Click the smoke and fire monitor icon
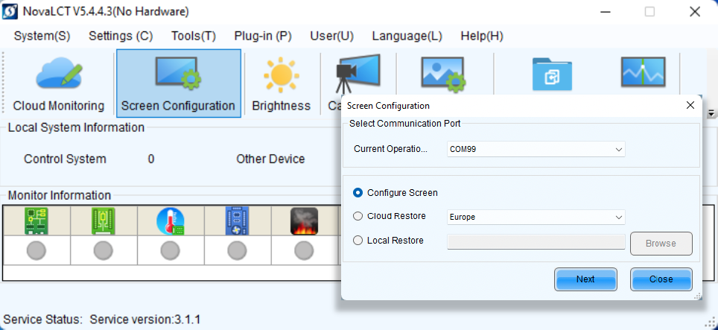This screenshot has height=330, width=718. pyautogui.click(x=304, y=221)
